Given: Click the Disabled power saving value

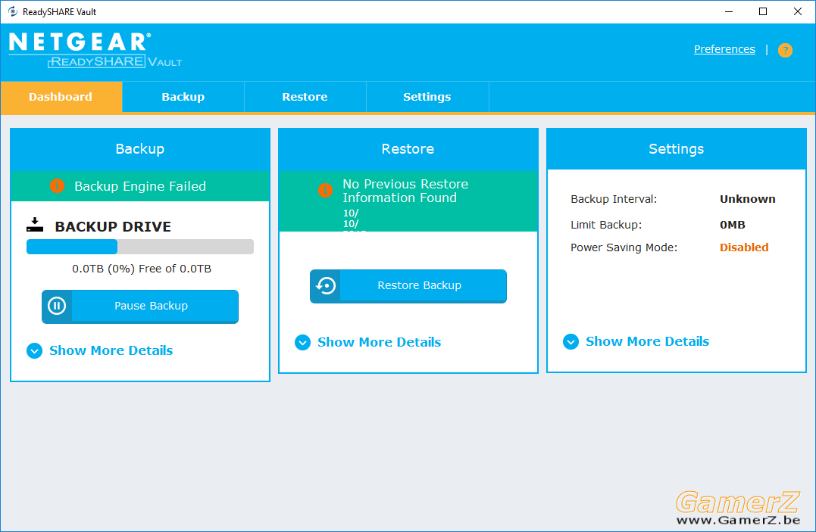Looking at the screenshot, I should (744, 247).
